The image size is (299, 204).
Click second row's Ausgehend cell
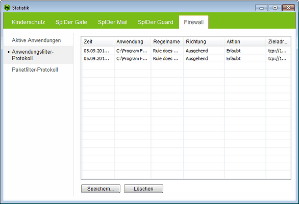[x=204, y=59]
